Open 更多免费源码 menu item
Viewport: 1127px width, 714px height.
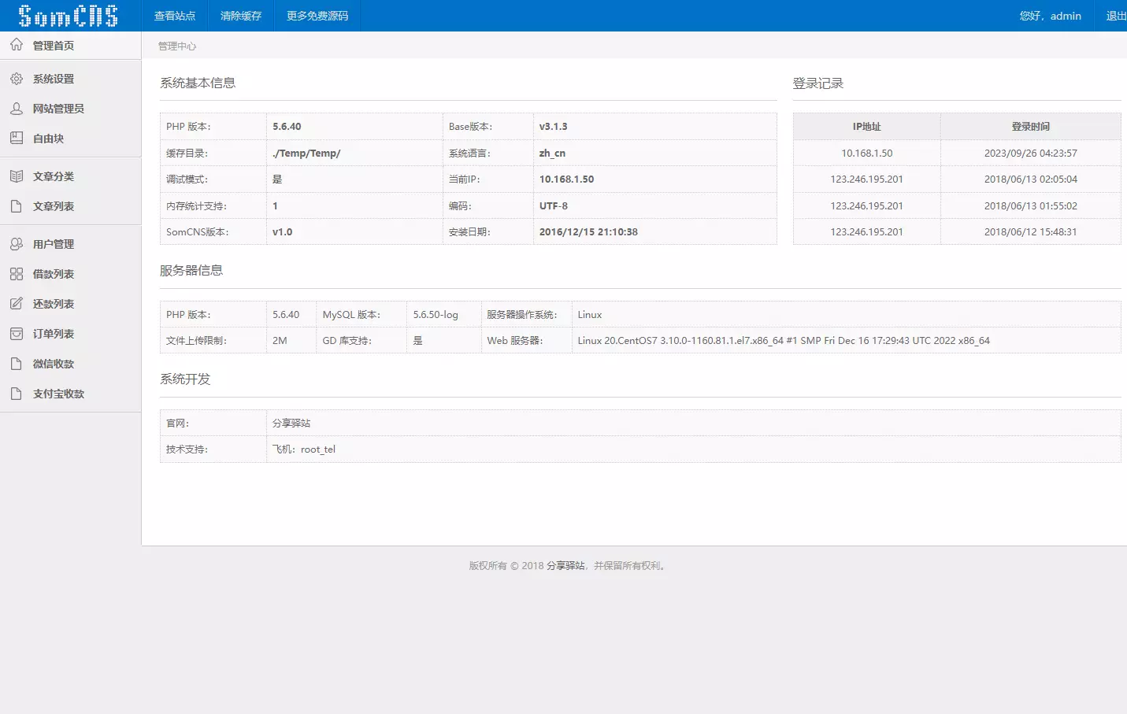[317, 16]
